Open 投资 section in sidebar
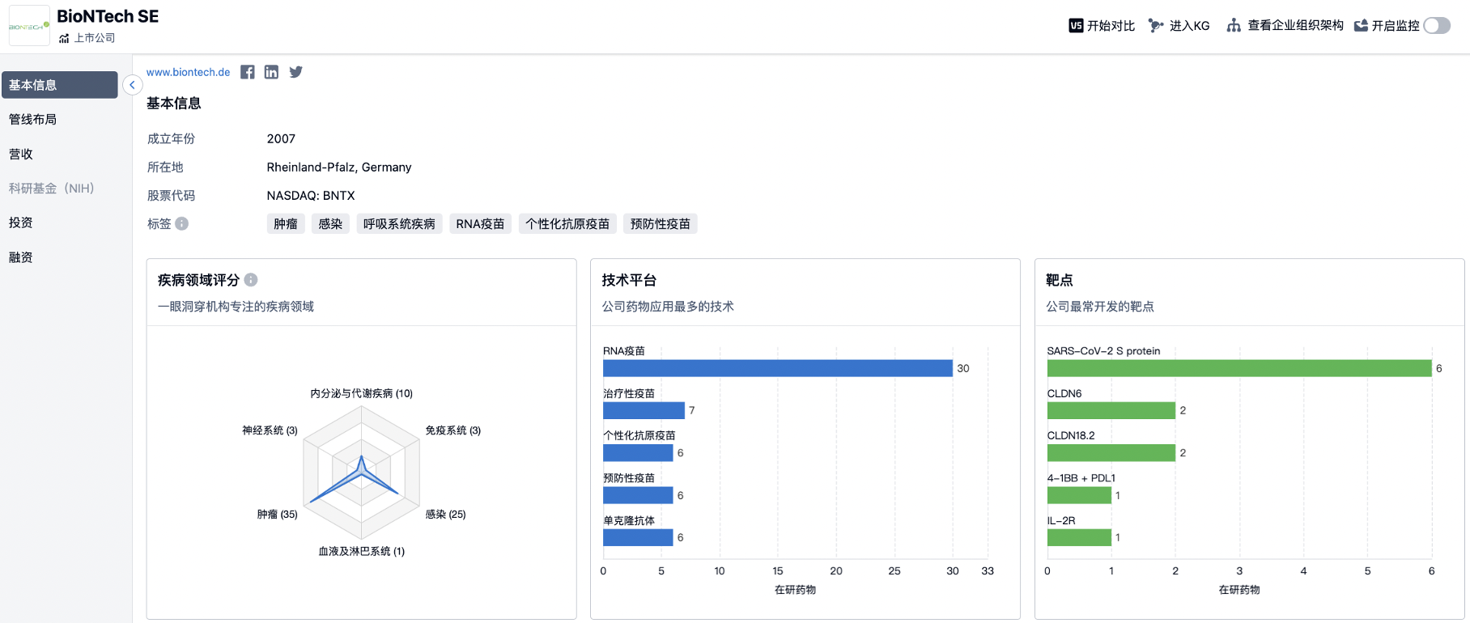Screen dimensions: 1470x623 [x=21, y=222]
